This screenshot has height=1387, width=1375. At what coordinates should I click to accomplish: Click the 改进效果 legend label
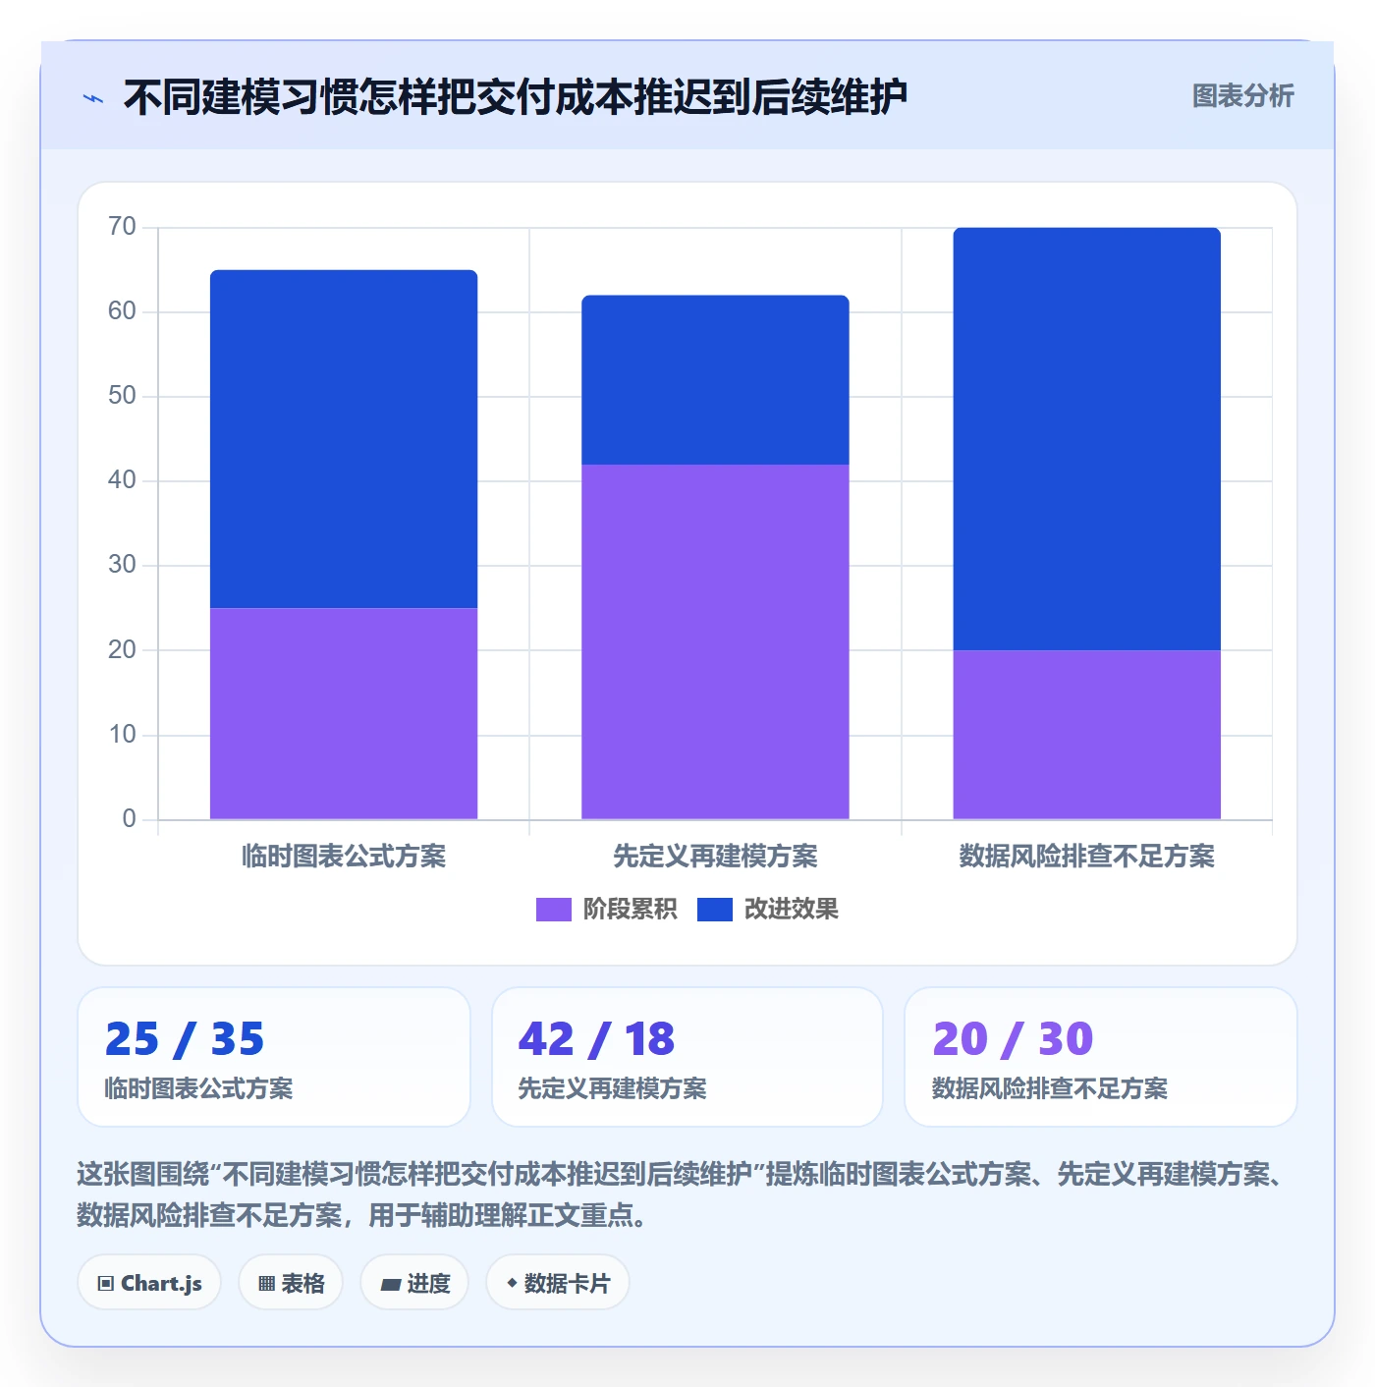[x=791, y=910]
